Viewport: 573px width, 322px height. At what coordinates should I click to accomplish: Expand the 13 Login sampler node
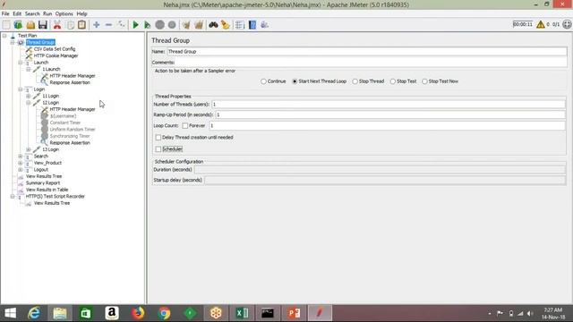(x=29, y=149)
